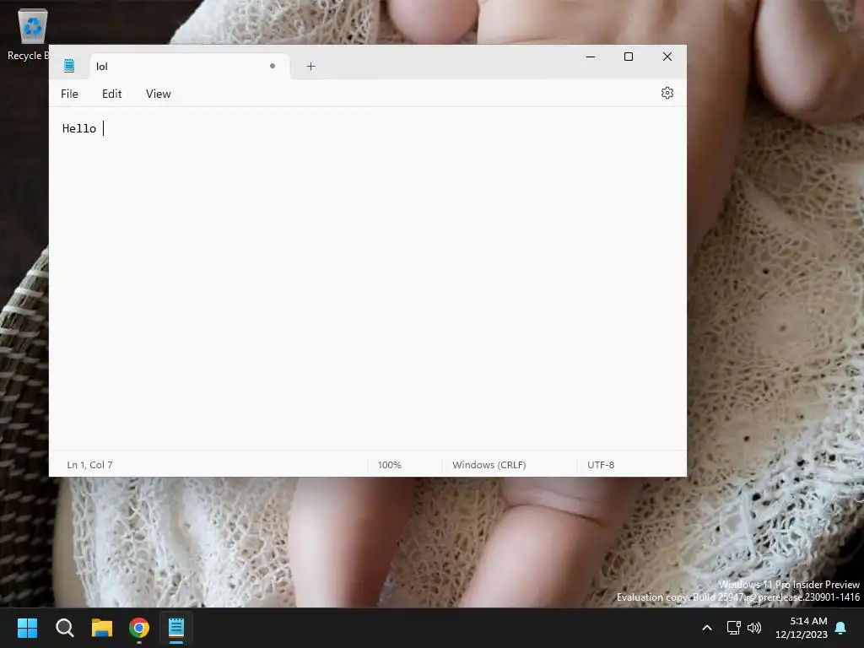Click the 100% zoom status entry
Viewport: 864px width, 648px height.
pyautogui.click(x=390, y=465)
